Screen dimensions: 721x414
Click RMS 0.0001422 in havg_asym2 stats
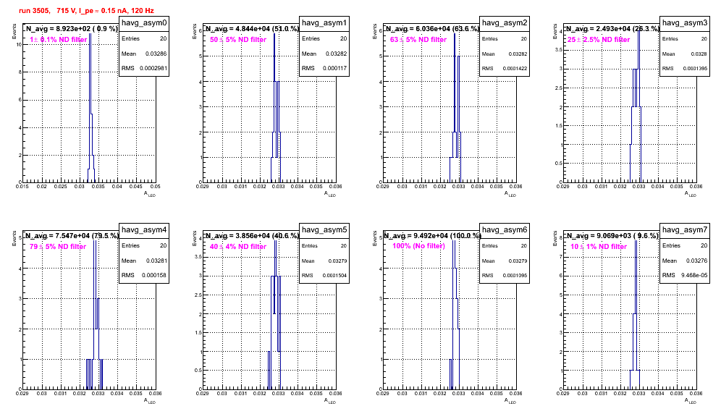pos(505,69)
